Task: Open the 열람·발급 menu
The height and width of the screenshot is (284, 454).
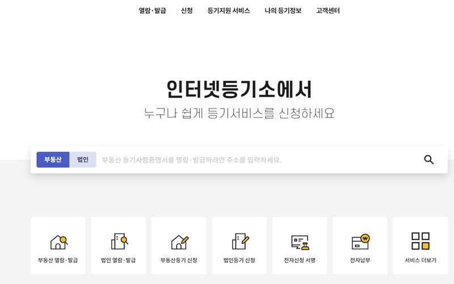Action: click(x=152, y=11)
